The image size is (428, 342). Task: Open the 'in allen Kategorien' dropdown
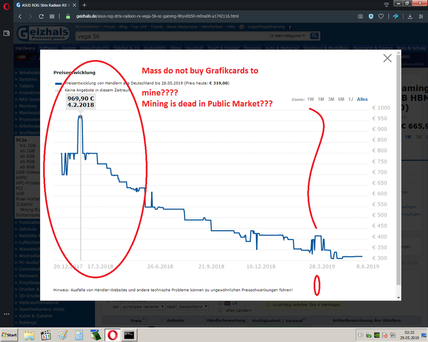point(288,36)
